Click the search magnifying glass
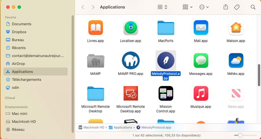 pyautogui.click(x=253, y=7)
